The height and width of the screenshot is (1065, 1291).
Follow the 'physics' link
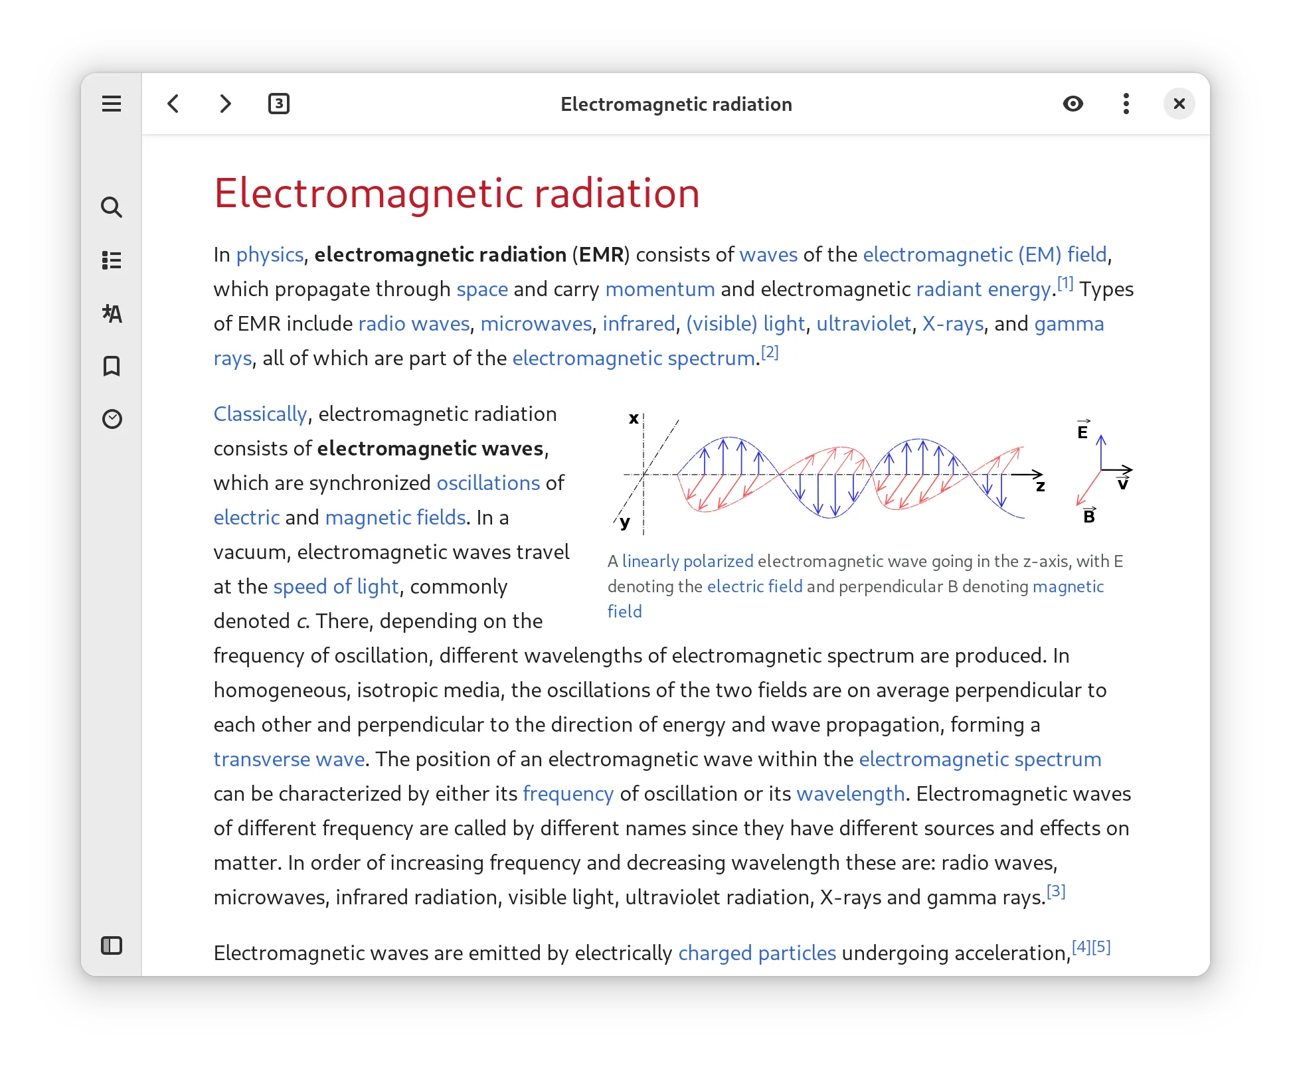[270, 255]
